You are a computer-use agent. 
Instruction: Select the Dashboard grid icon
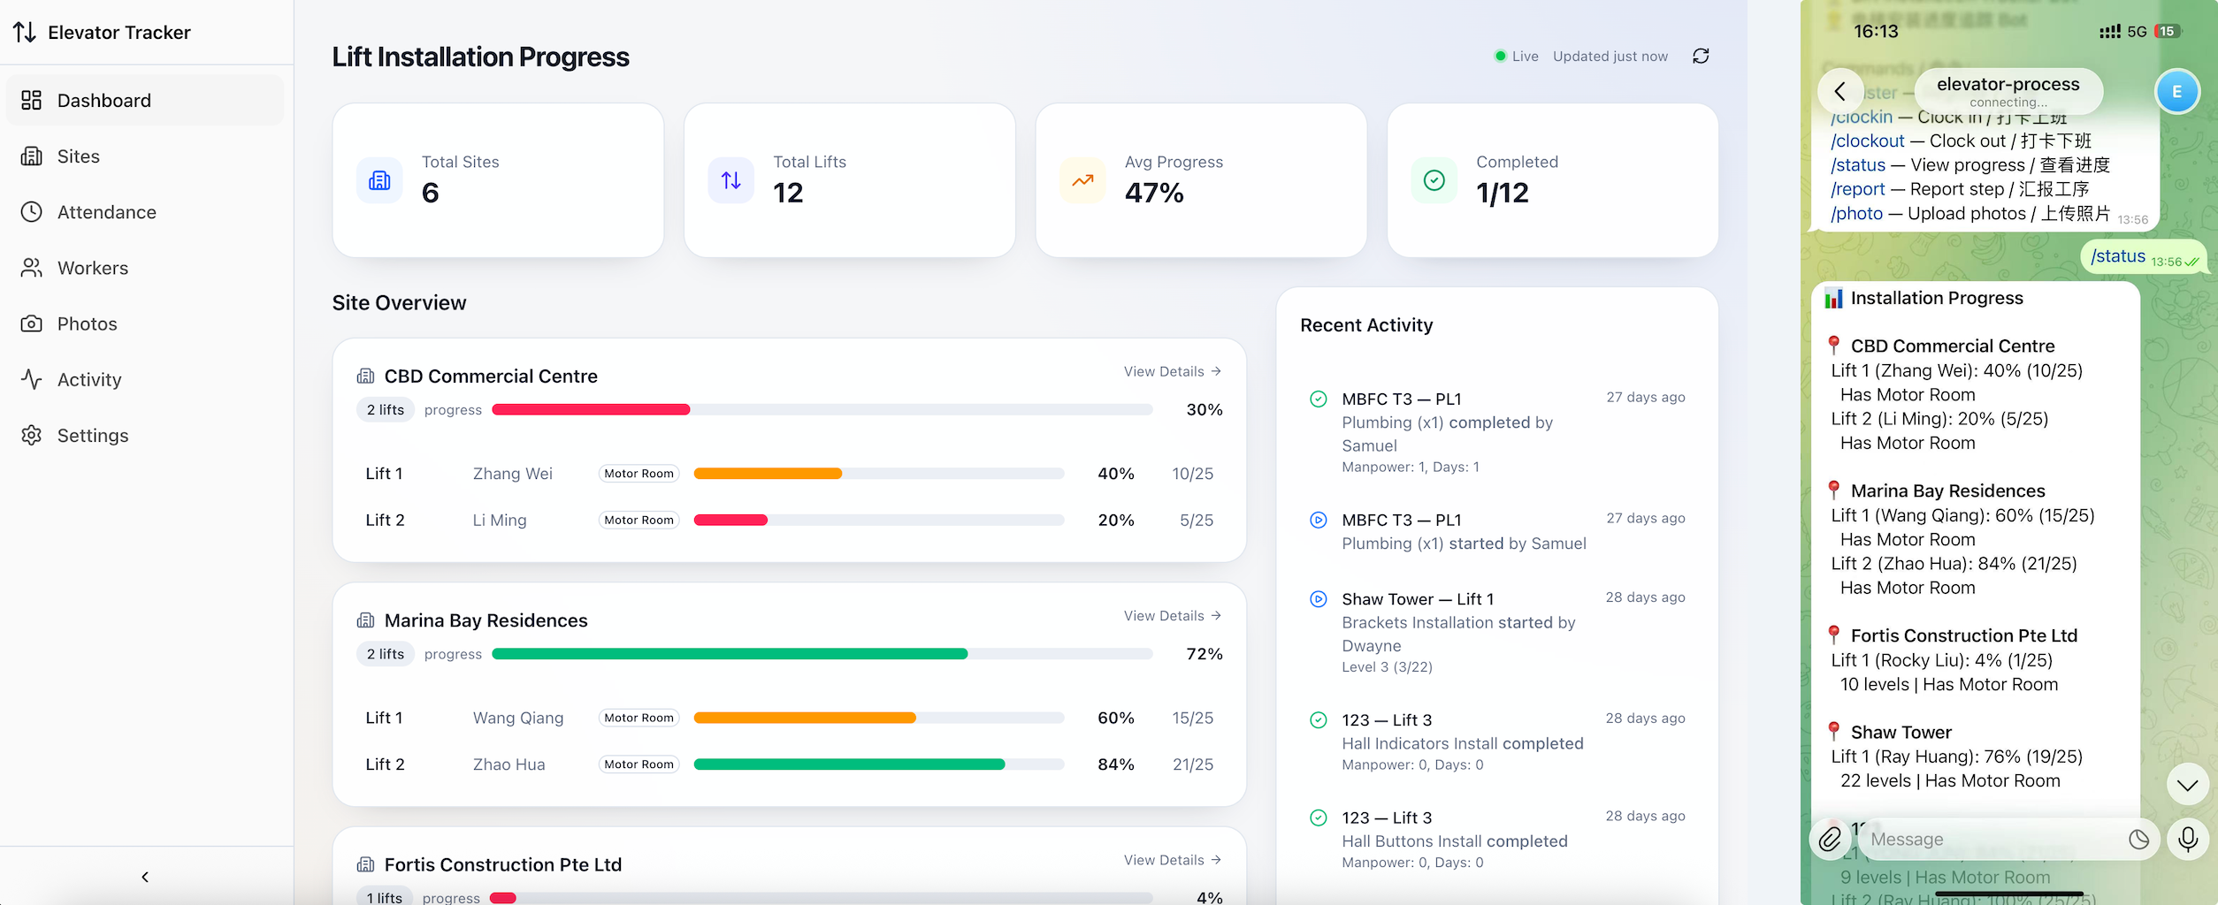tap(32, 100)
